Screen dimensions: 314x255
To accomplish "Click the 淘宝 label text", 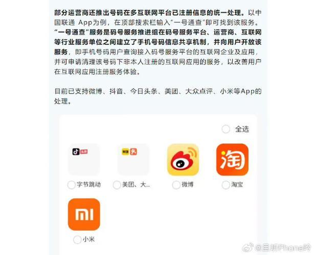I will coord(237,185).
